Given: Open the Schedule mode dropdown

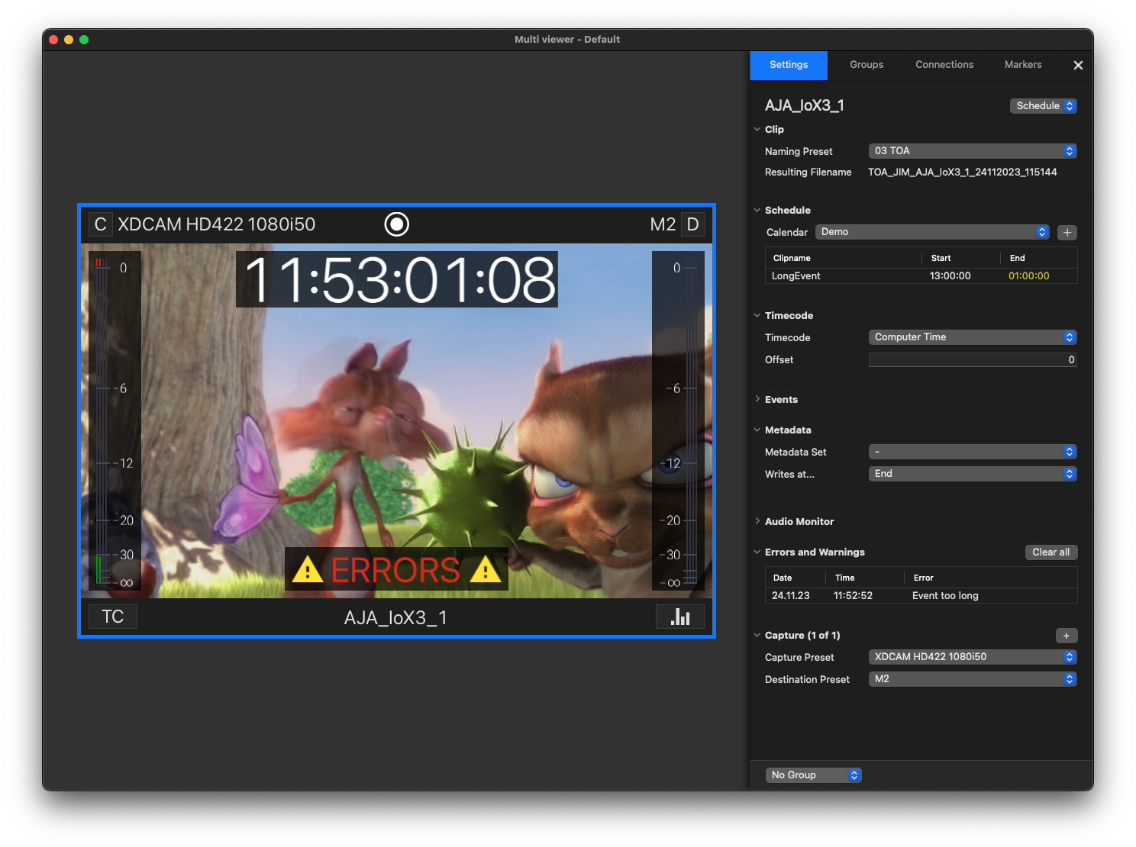Looking at the screenshot, I should tap(1043, 106).
